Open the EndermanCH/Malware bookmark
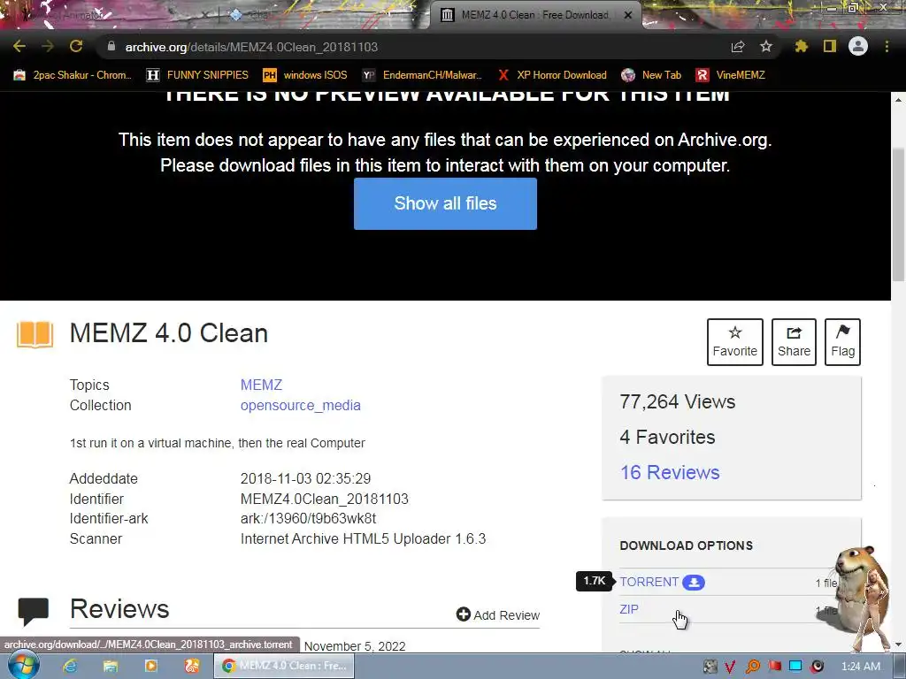 422,75
